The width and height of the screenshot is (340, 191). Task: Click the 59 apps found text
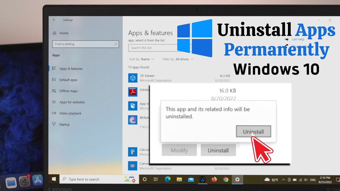click(x=138, y=67)
